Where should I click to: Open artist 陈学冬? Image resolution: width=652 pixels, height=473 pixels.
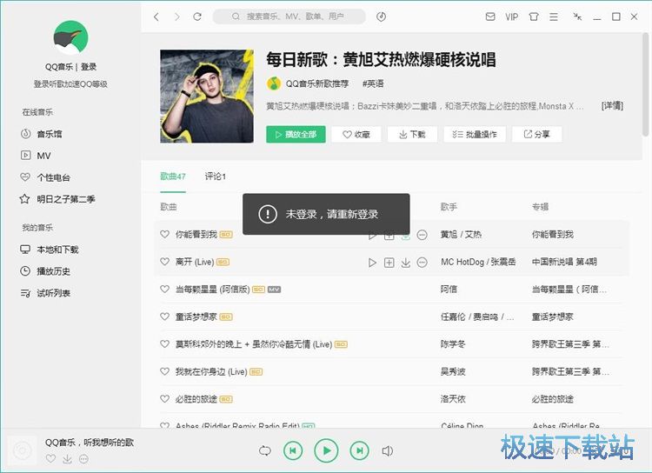(453, 344)
